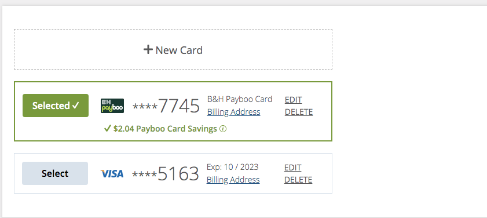The image size is (487, 218).
Task: Click the checkmark inside the Selected button
Action: click(x=75, y=106)
